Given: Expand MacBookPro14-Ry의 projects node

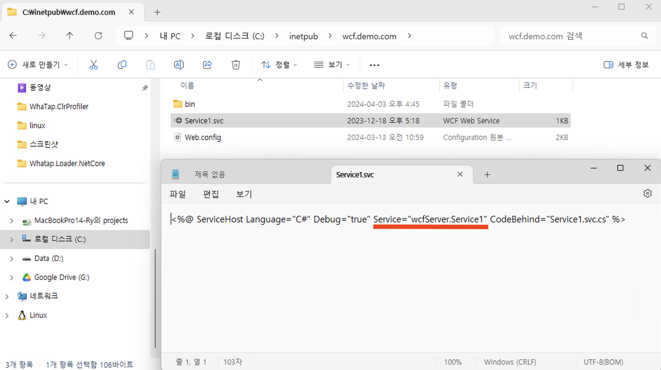Looking at the screenshot, I should [12, 221].
